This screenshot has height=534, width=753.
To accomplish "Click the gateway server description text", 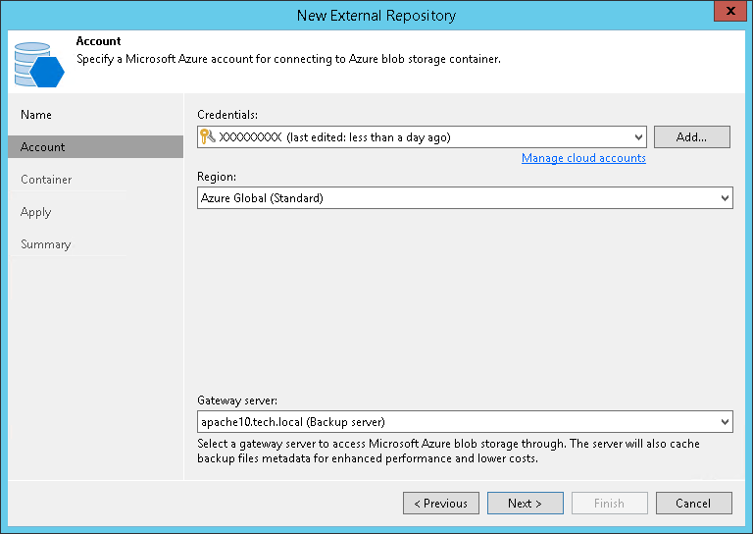I will click(448, 452).
